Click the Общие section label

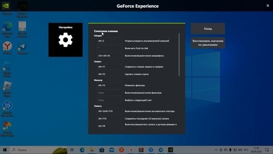[98, 36]
